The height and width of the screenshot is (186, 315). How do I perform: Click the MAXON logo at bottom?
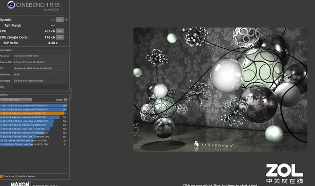coord(20,184)
